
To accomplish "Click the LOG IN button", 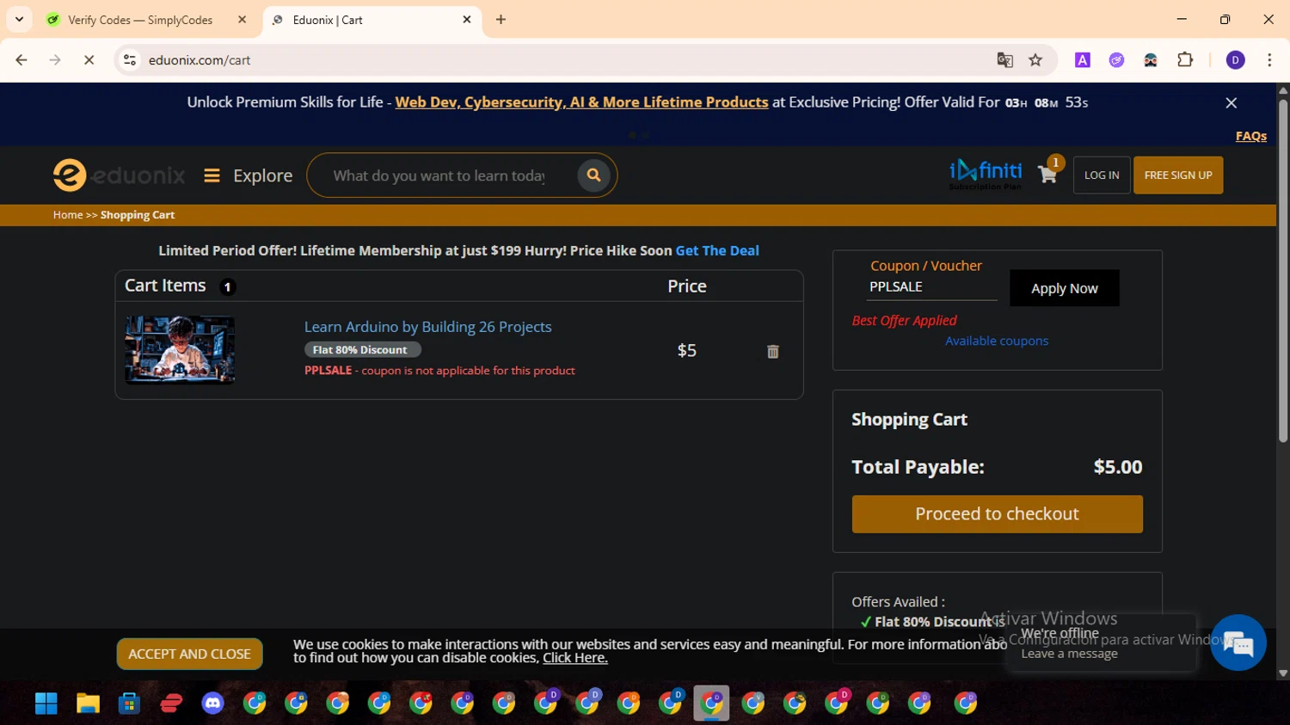I will click(x=1102, y=175).
